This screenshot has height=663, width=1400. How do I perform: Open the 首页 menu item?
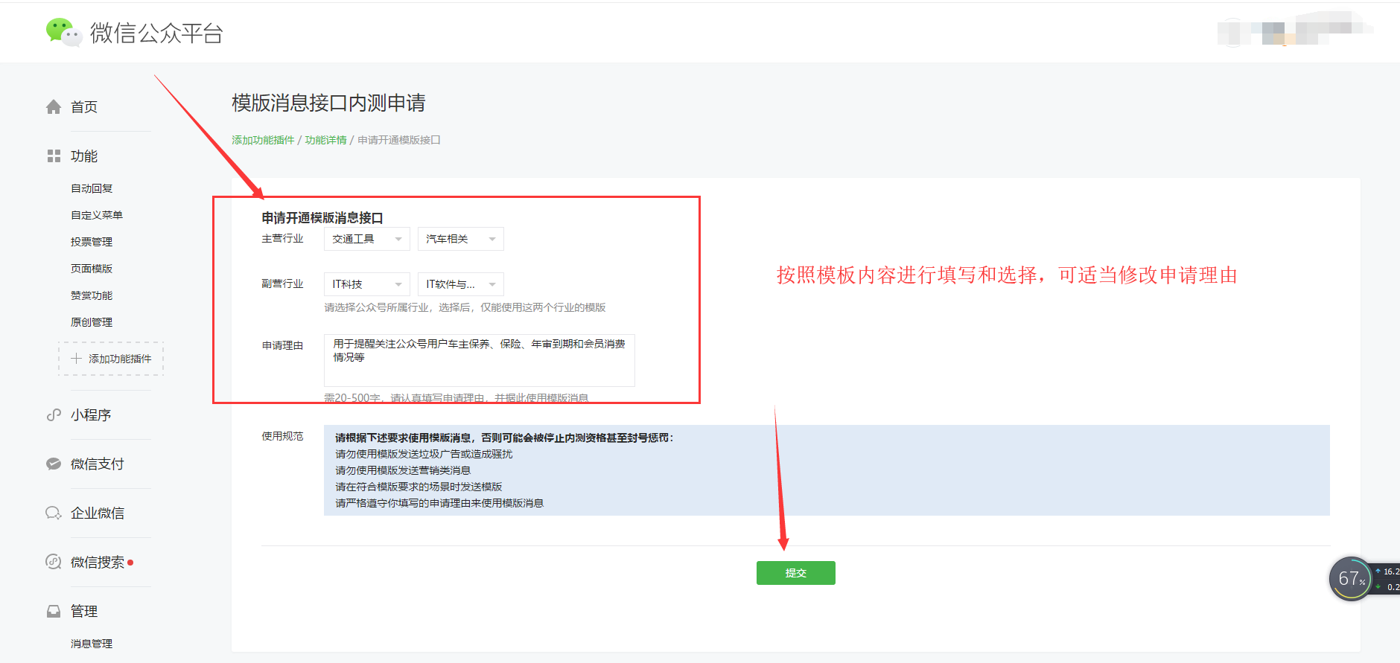pos(84,107)
